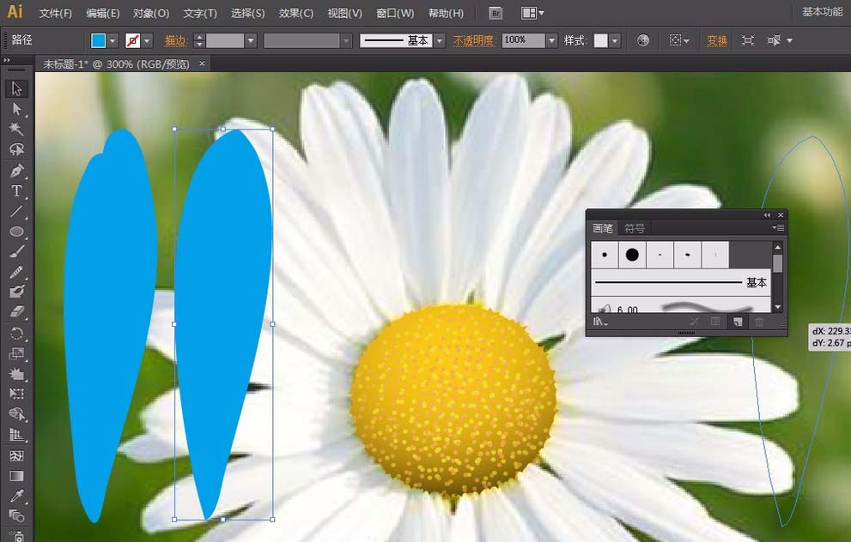Open the 描边 stroke panel link
This screenshot has height=542, width=851.
[x=176, y=40]
